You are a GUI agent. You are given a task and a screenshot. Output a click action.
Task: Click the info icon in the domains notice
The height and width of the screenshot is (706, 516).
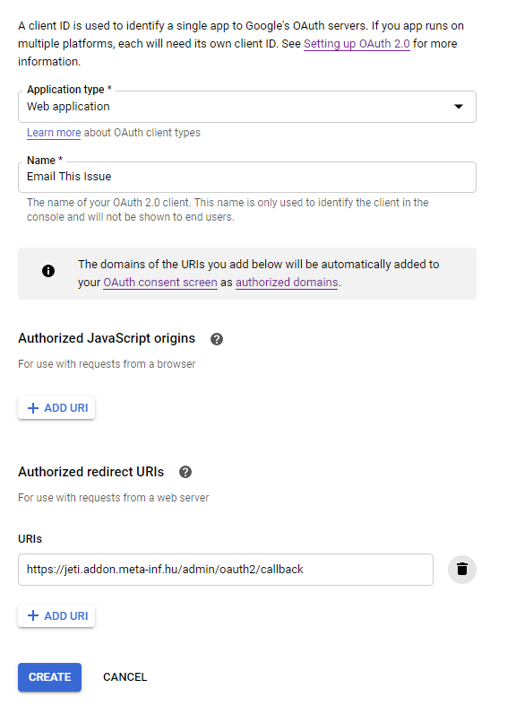(48, 271)
